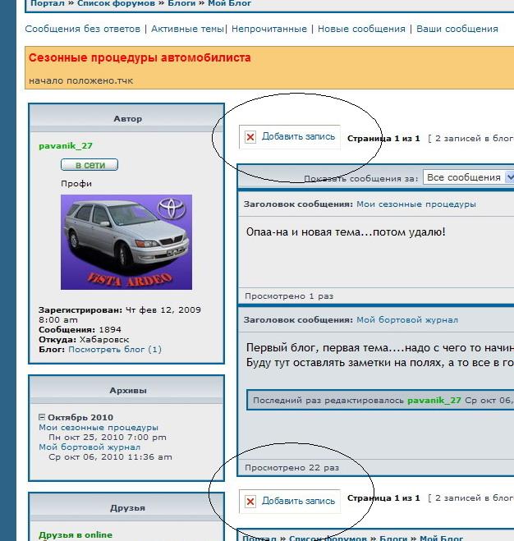Click the top broken image icon beside Добавить запись
The width and height of the screenshot is (514, 541).
[x=250, y=137]
